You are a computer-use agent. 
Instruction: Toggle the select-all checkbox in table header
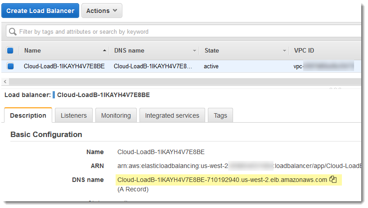10,50
